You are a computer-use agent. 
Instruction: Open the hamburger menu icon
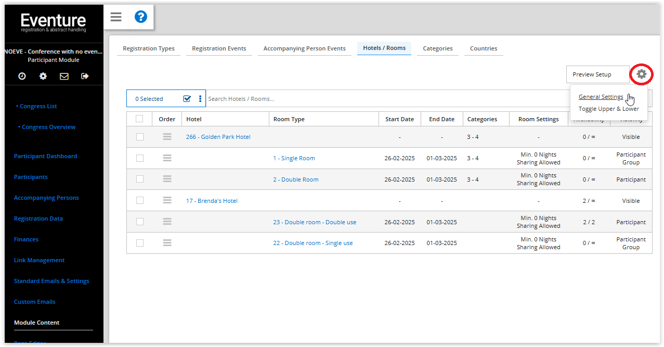[x=116, y=17]
